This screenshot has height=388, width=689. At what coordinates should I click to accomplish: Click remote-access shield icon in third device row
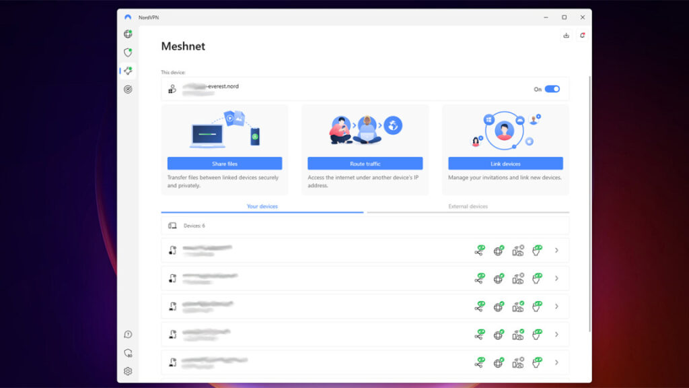click(537, 306)
